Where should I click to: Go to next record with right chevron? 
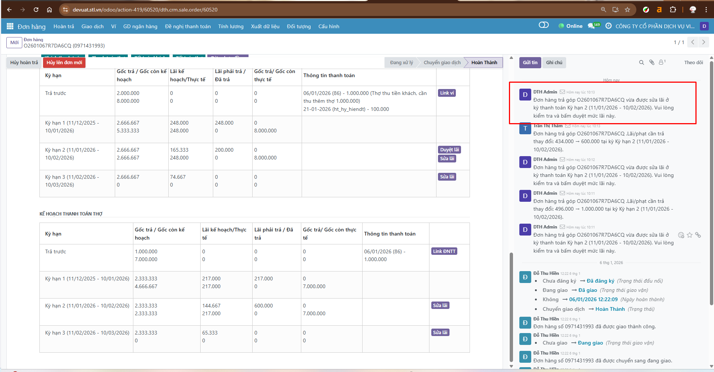click(703, 42)
